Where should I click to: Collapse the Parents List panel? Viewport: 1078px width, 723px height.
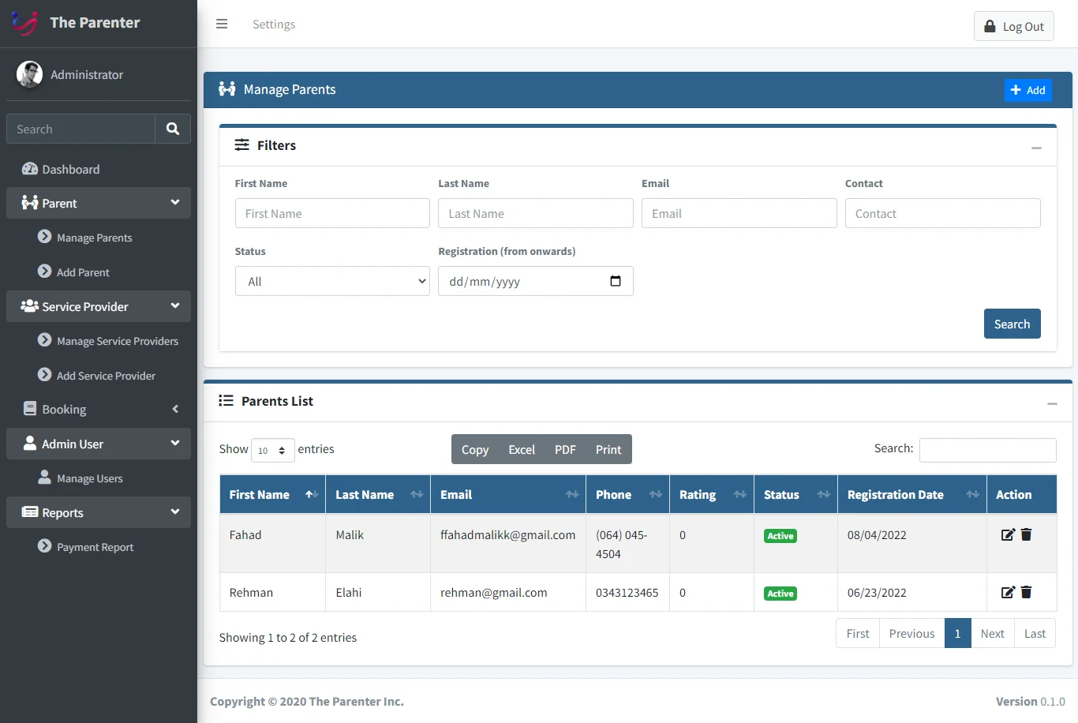click(x=1051, y=403)
